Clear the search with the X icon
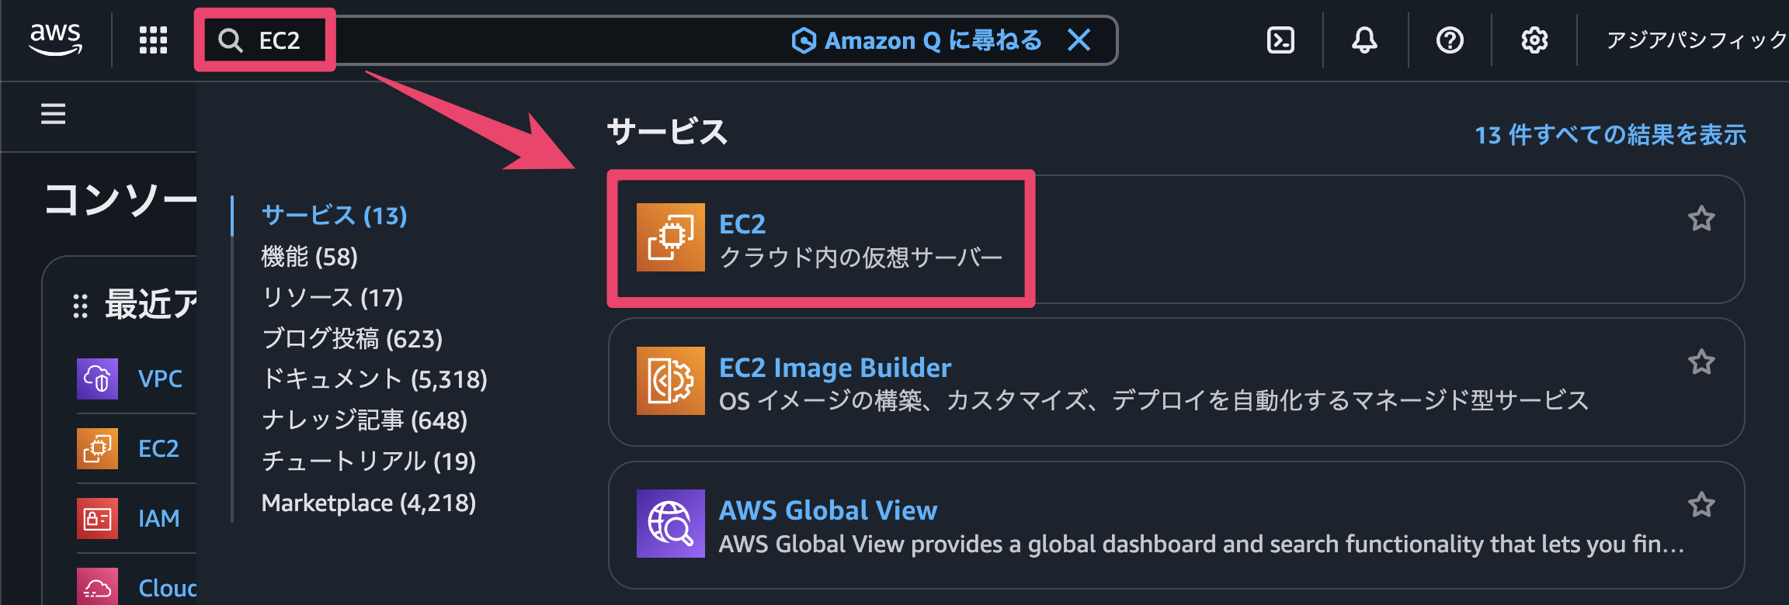This screenshot has width=1789, height=605. [x=1079, y=40]
